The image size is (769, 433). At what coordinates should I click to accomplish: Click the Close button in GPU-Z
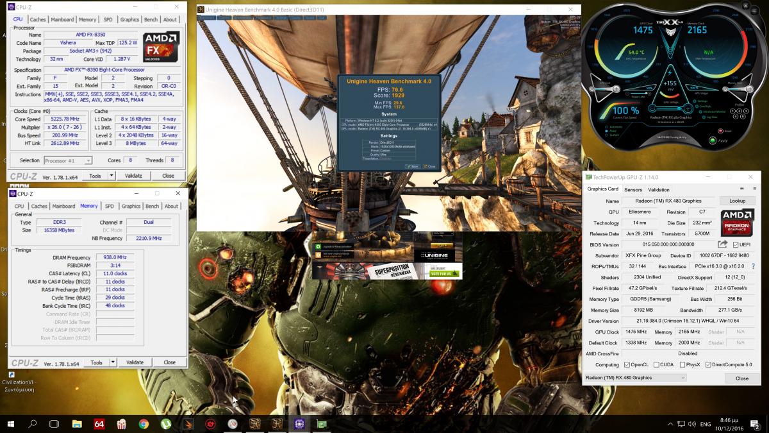coord(742,378)
